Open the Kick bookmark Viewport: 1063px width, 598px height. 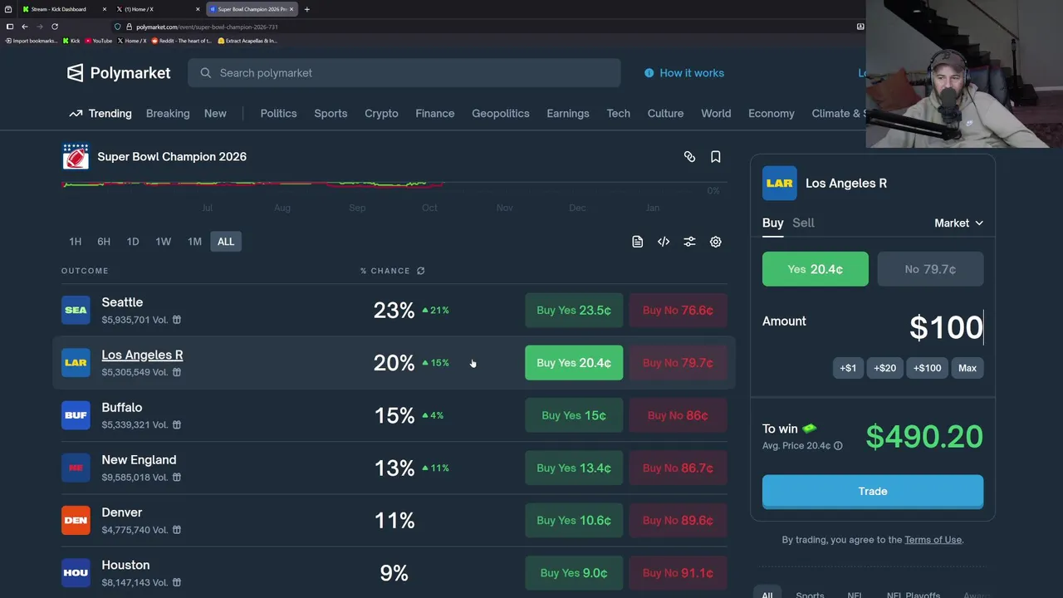[x=71, y=41]
